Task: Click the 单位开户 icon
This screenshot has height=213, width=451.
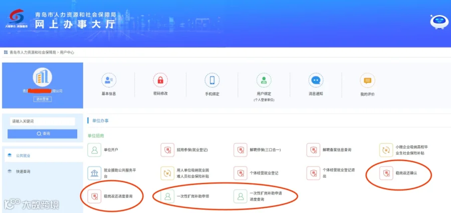Action: pos(94,150)
